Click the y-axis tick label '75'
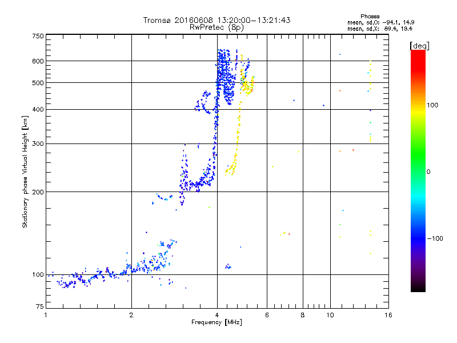This screenshot has width=457, height=343. click(40, 306)
